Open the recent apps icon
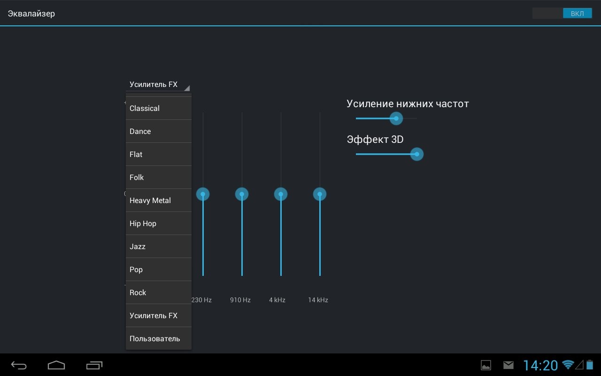Screen dimensions: 601x376 pos(94,365)
